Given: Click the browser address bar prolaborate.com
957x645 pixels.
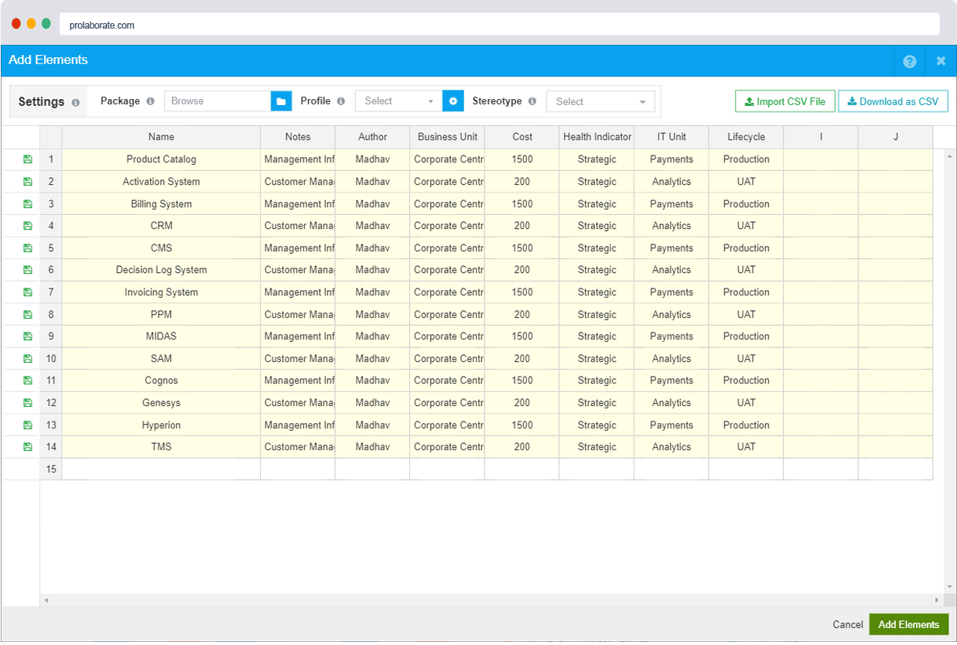Looking at the screenshot, I should 499,25.
